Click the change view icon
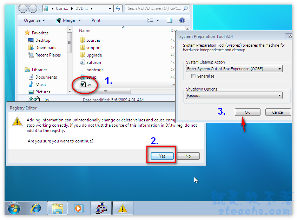Viewport: 297px width, 220px height. (150, 20)
